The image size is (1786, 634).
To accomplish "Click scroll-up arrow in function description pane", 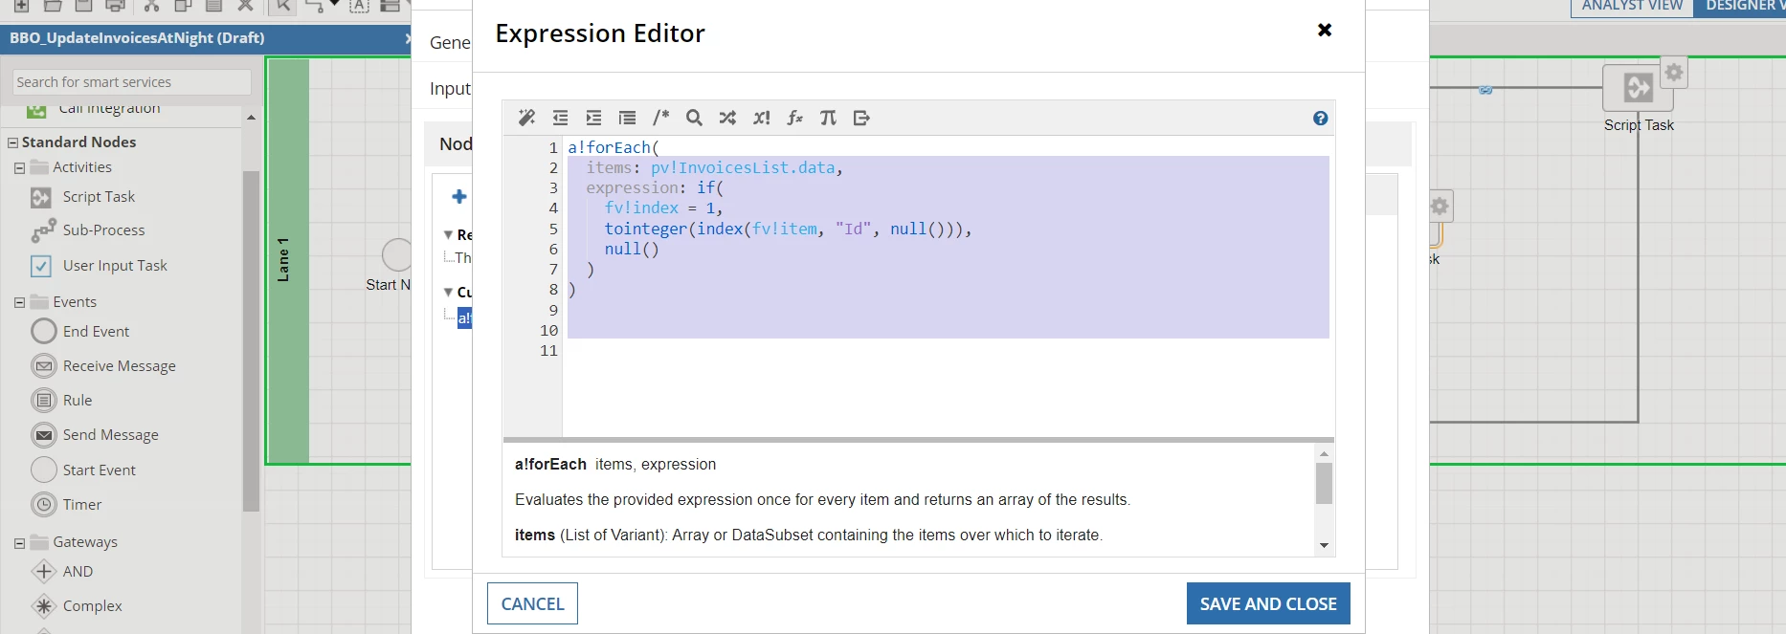I will (1324, 454).
